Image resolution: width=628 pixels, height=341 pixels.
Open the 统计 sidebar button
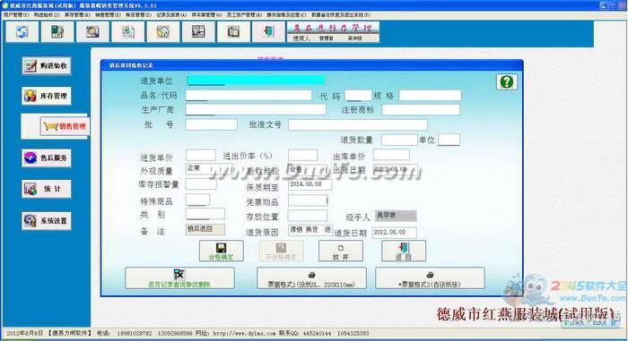pyautogui.click(x=47, y=189)
